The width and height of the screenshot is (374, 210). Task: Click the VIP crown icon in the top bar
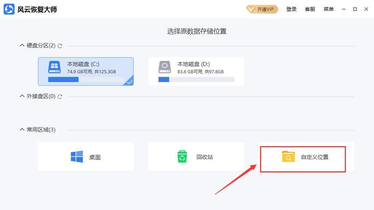252,9
